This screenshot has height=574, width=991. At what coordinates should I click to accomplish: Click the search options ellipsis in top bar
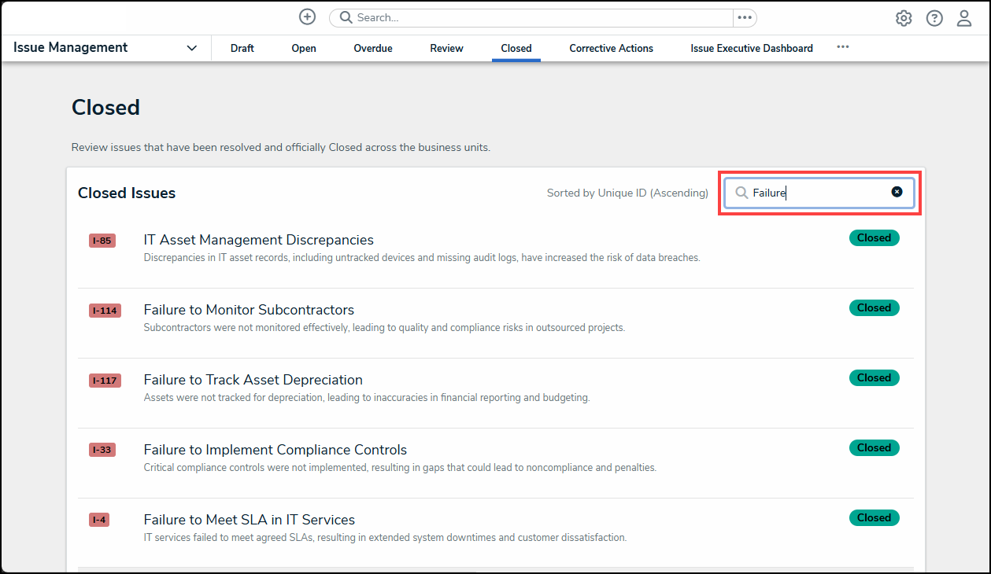tap(745, 17)
